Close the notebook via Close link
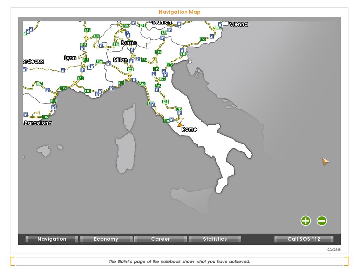The width and height of the screenshot is (359, 269). [x=333, y=249]
